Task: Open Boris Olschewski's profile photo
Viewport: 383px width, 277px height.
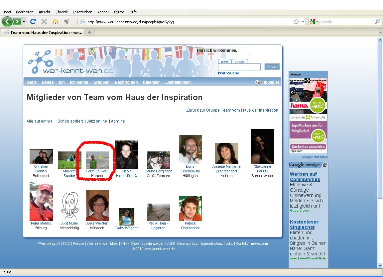Action: [190, 149]
